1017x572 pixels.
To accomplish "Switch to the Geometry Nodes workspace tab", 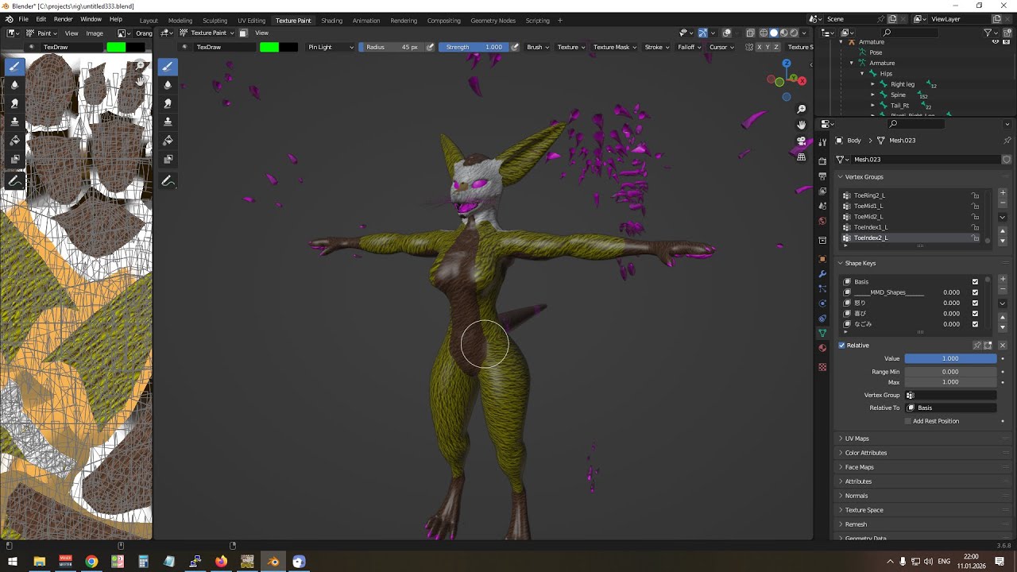I will coord(493,20).
